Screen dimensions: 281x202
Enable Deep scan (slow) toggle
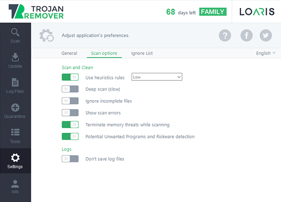(x=70, y=89)
